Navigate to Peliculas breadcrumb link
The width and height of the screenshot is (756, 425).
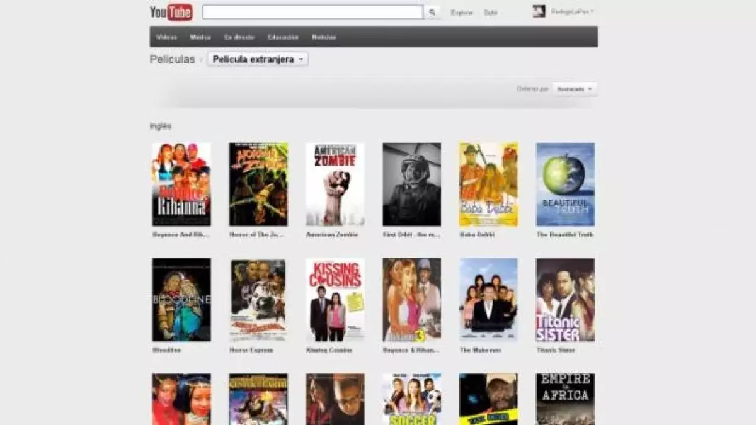coord(172,59)
